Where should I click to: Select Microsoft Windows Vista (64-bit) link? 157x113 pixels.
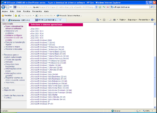pyautogui.click(x=45, y=74)
